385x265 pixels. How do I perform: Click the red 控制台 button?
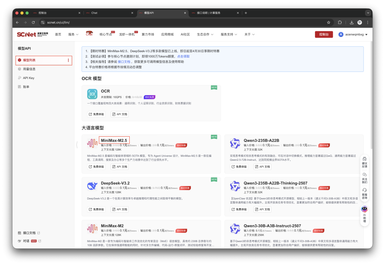[324, 34]
